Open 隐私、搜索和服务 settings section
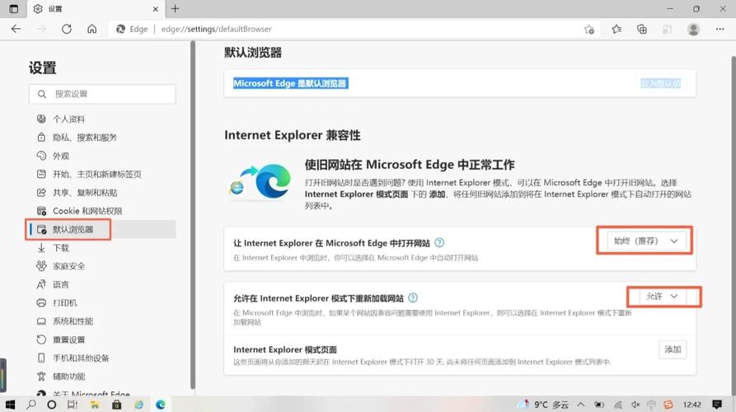736x412 pixels. (84, 138)
